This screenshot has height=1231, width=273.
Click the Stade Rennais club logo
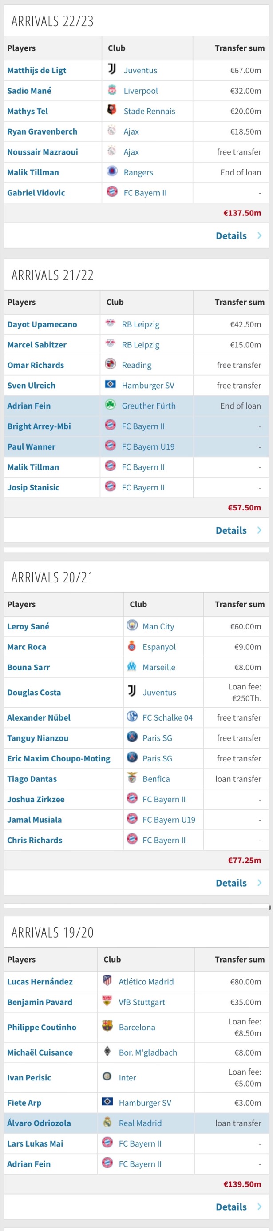tap(112, 110)
